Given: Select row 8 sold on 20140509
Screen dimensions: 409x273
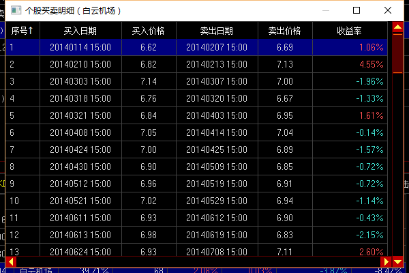Looking at the screenshot, I should point(216,167).
